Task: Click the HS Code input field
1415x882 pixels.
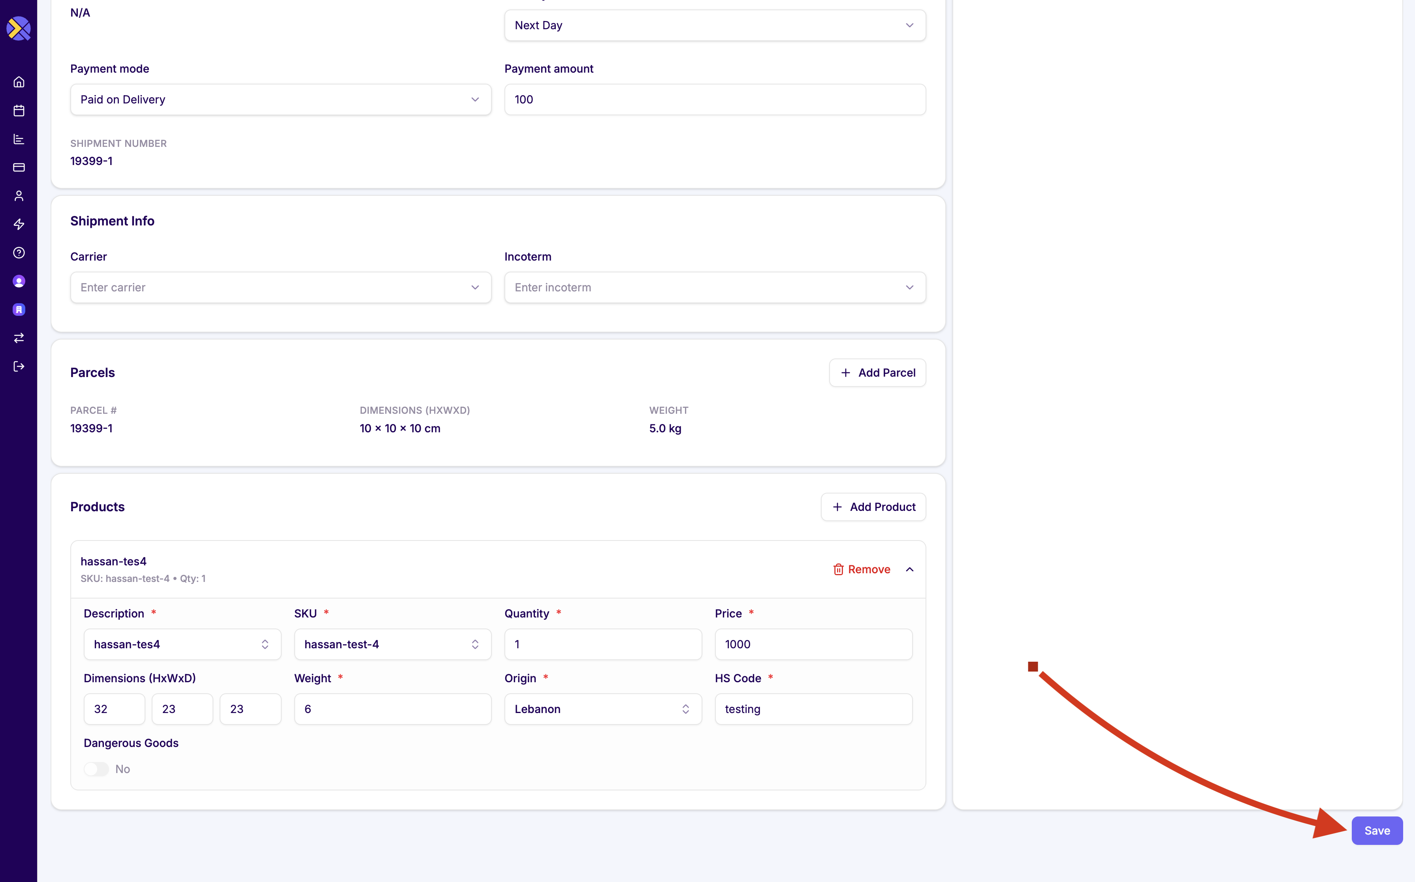Action: click(813, 709)
